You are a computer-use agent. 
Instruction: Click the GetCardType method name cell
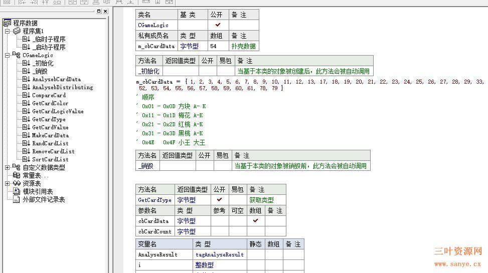(x=155, y=200)
